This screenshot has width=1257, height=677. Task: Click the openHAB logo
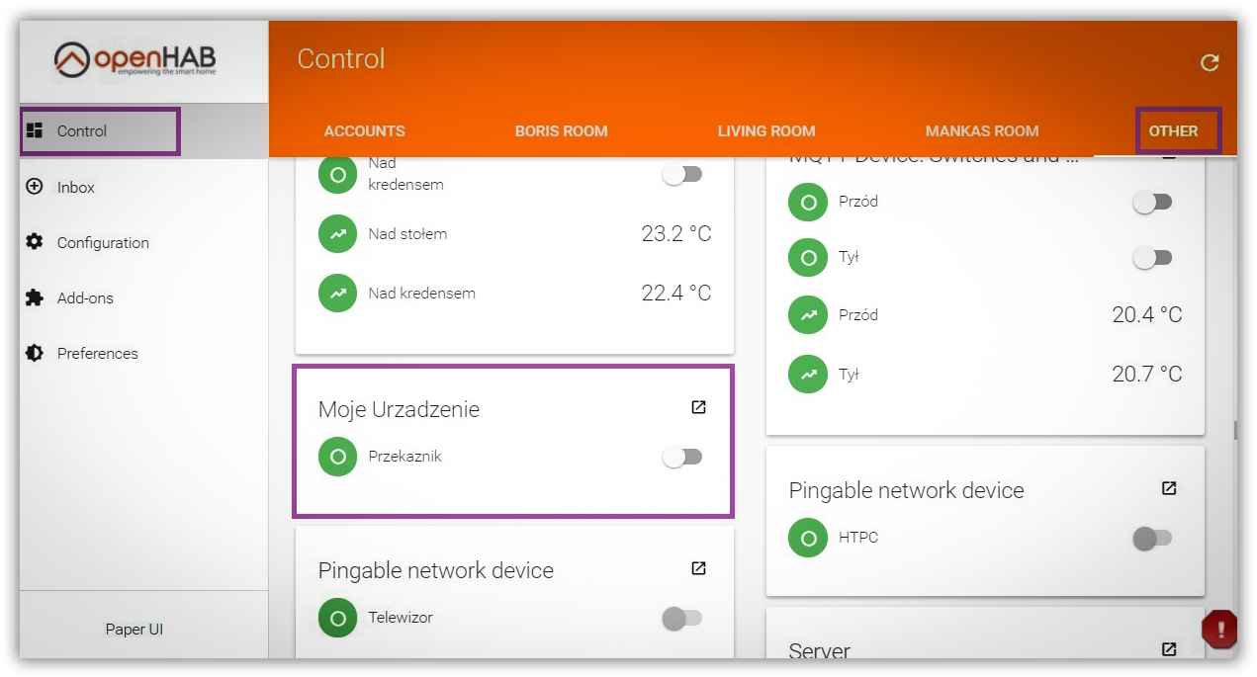click(x=135, y=60)
